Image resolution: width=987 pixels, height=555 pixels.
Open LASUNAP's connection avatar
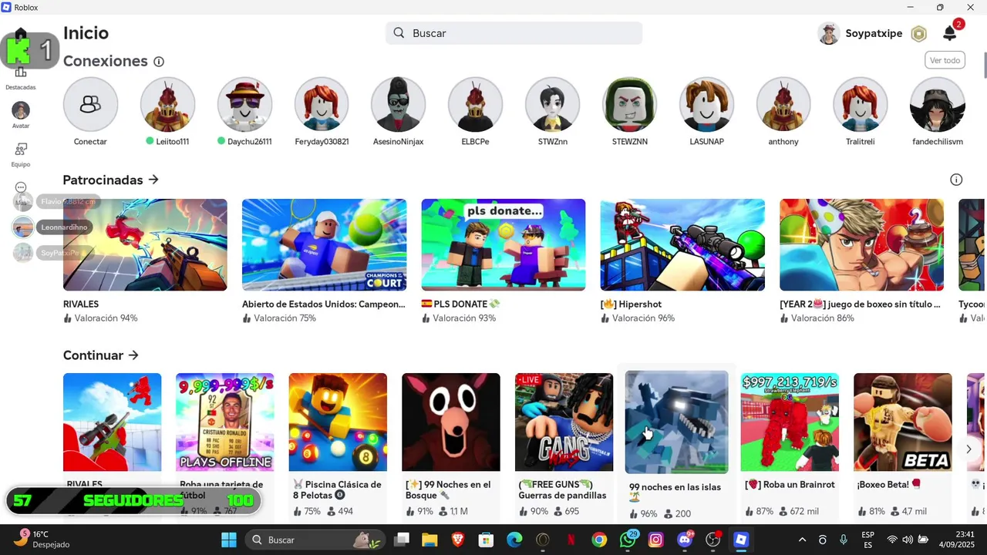click(706, 104)
